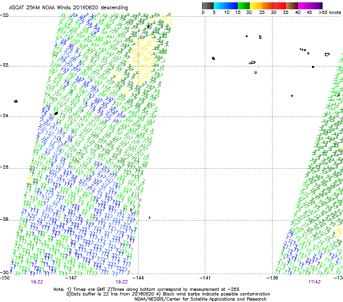
Task: Click the ASCAT 25KM NOAA Winds title
Action: tap(69, 7)
